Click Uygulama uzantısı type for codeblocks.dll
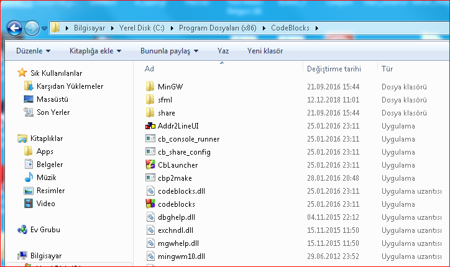 (x=411, y=191)
